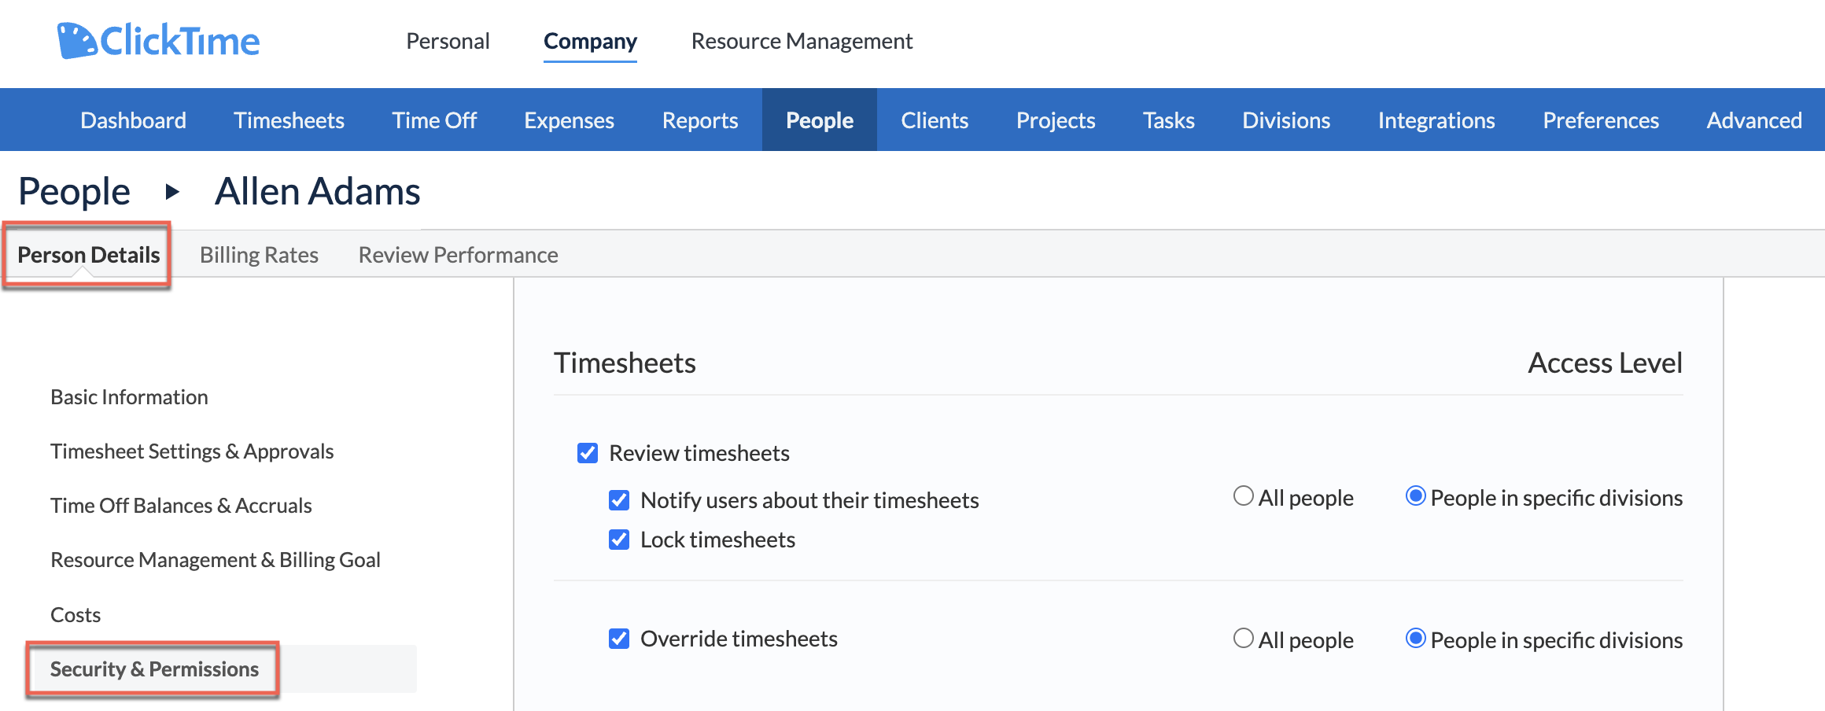
Task: Switch to the Expenses tab
Action: 569,120
